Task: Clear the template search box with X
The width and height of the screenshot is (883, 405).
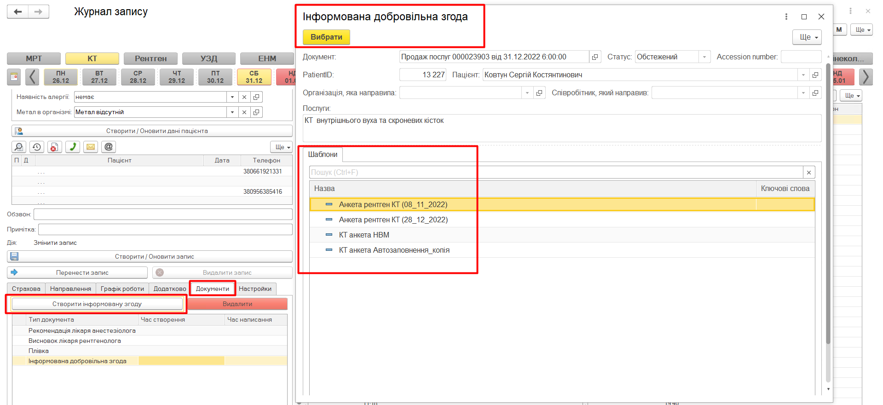Action: coord(809,173)
